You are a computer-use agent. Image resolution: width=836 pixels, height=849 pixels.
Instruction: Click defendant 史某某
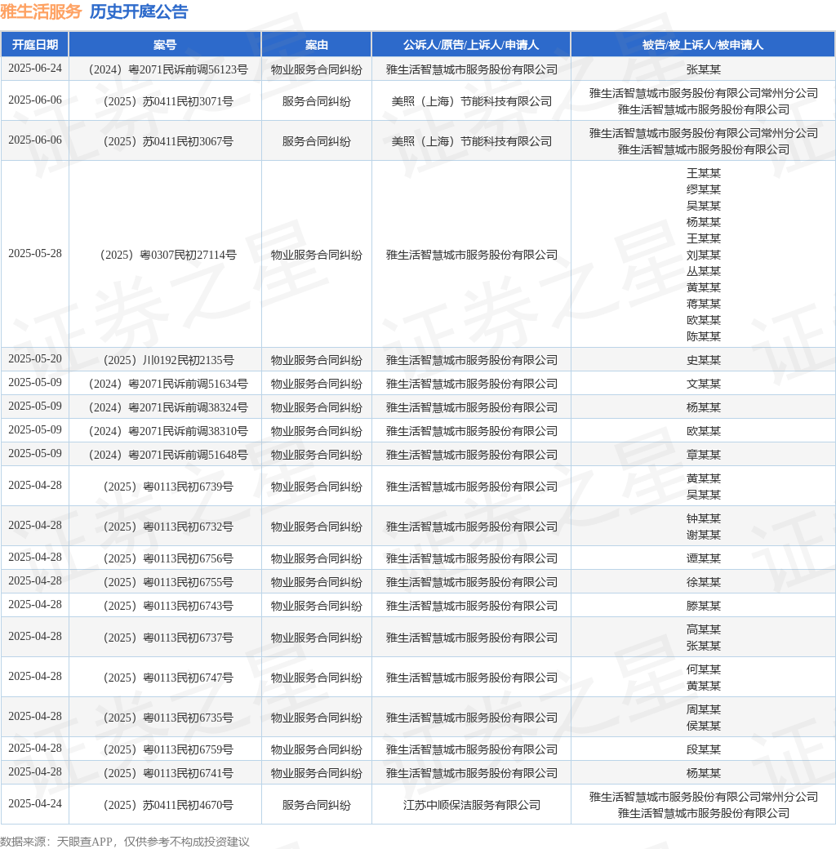click(x=704, y=360)
